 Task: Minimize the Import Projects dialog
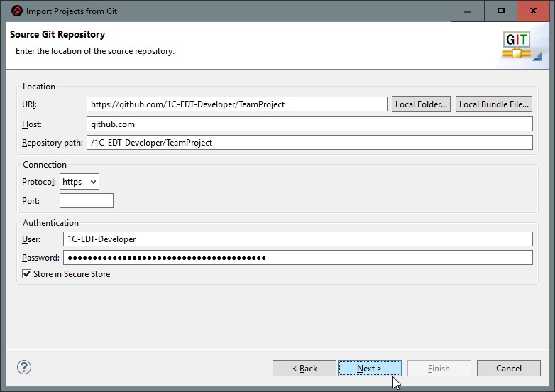[468, 11]
